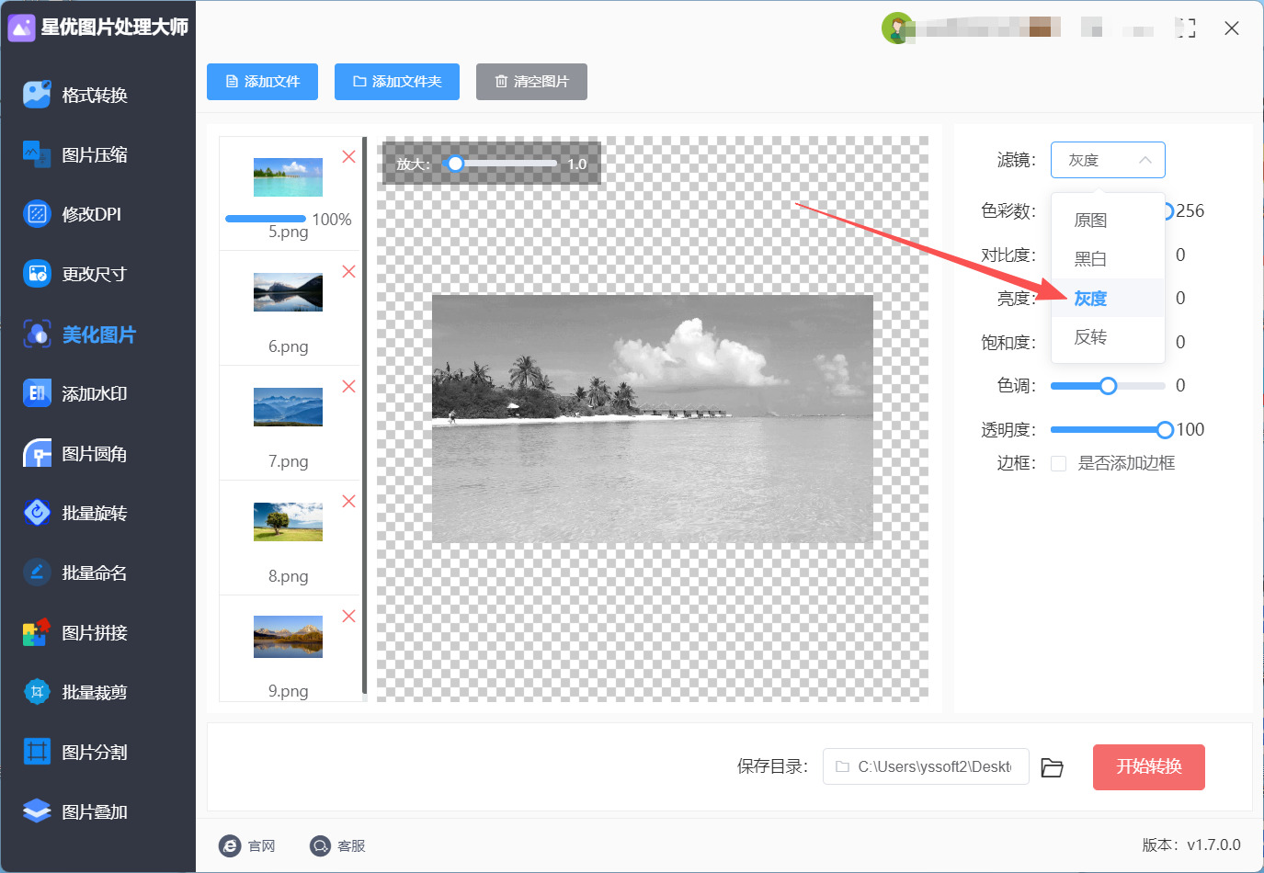Choose the 更改尺寸 resize icon
1264x873 pixels.
pos(37,274)
